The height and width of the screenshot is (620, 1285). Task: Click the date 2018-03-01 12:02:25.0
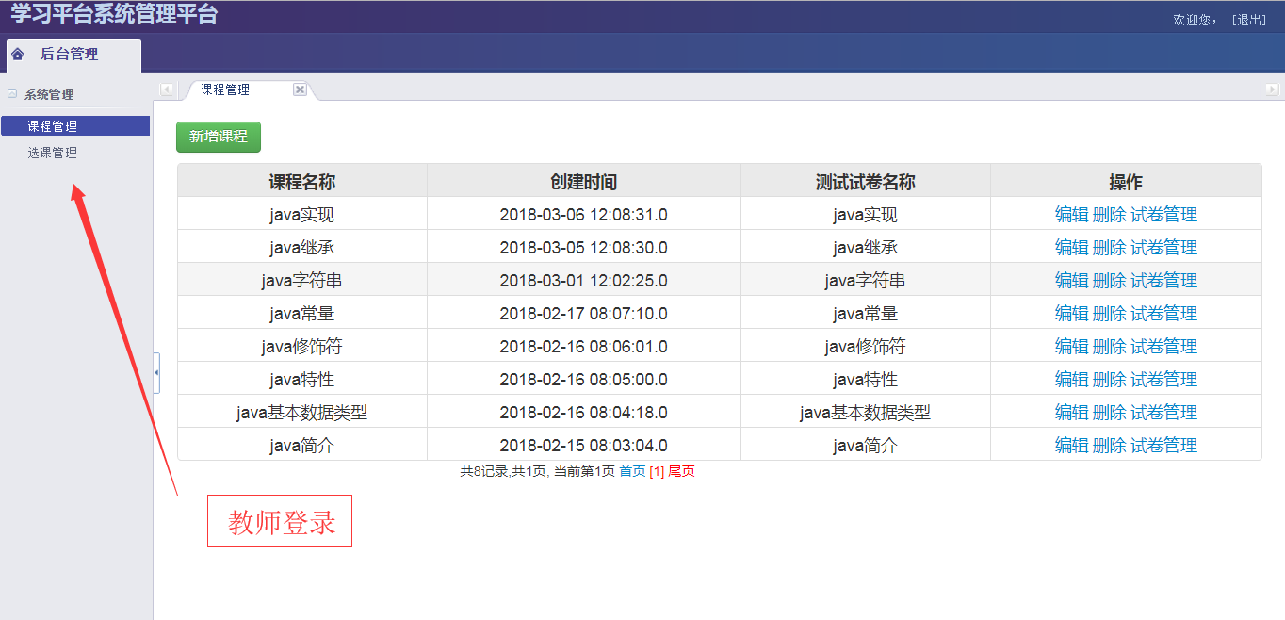click(x=584, y=281)
